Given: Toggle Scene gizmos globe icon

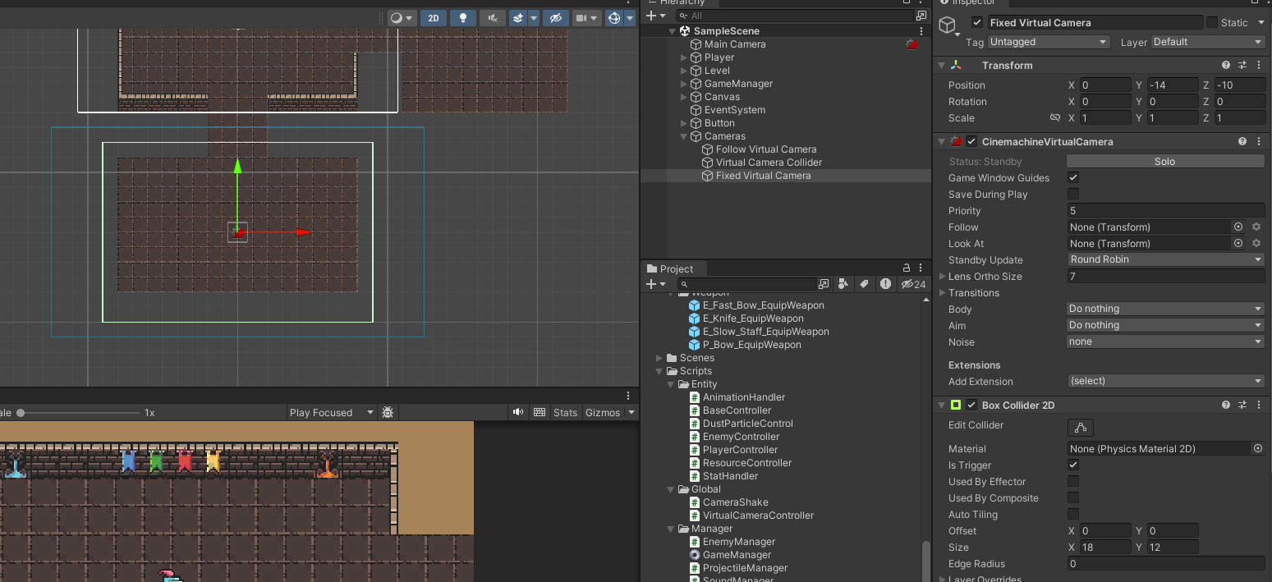Looking at the screenshot, I should click(613, 18).
